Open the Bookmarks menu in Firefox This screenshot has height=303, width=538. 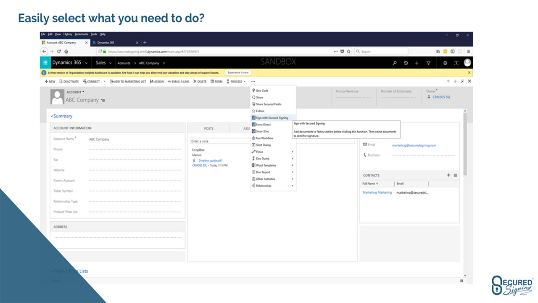(81, 34)
